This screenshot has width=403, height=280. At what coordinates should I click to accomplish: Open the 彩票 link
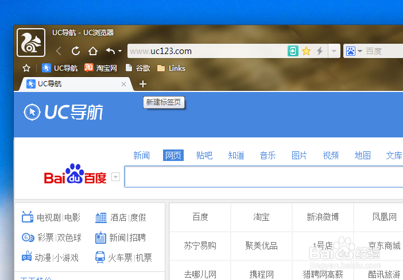click(45, 237)
